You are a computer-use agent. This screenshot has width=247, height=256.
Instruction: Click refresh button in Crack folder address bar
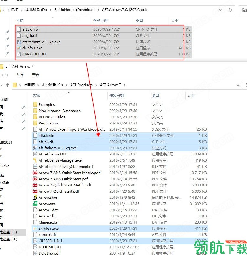(x=230, y=10)
